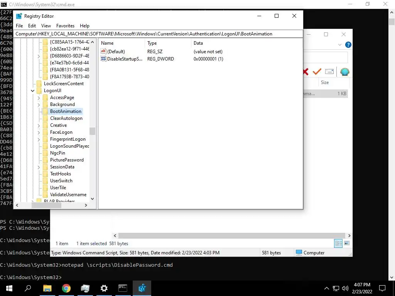Select the (Default) string value icon
Image resolution: width=395 pixels, height=296 pixels.
click(x=103, y=51)
